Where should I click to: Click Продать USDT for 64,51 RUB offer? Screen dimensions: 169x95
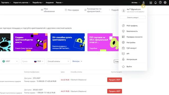click(115, 91)
